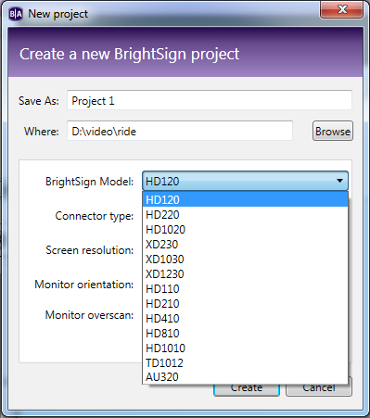The image size is (370, 418).
Task: Select HD1010 from the model list
Action: pos(245,348)
